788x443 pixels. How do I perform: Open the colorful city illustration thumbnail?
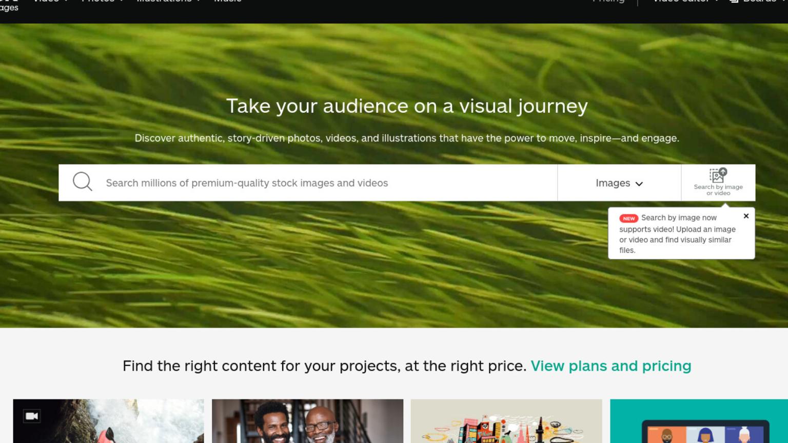(506, 421)
